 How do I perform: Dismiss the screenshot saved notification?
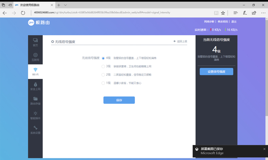click(264, 149)
